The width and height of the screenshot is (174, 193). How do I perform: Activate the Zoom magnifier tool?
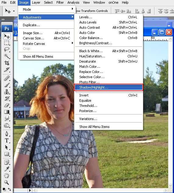6,182
